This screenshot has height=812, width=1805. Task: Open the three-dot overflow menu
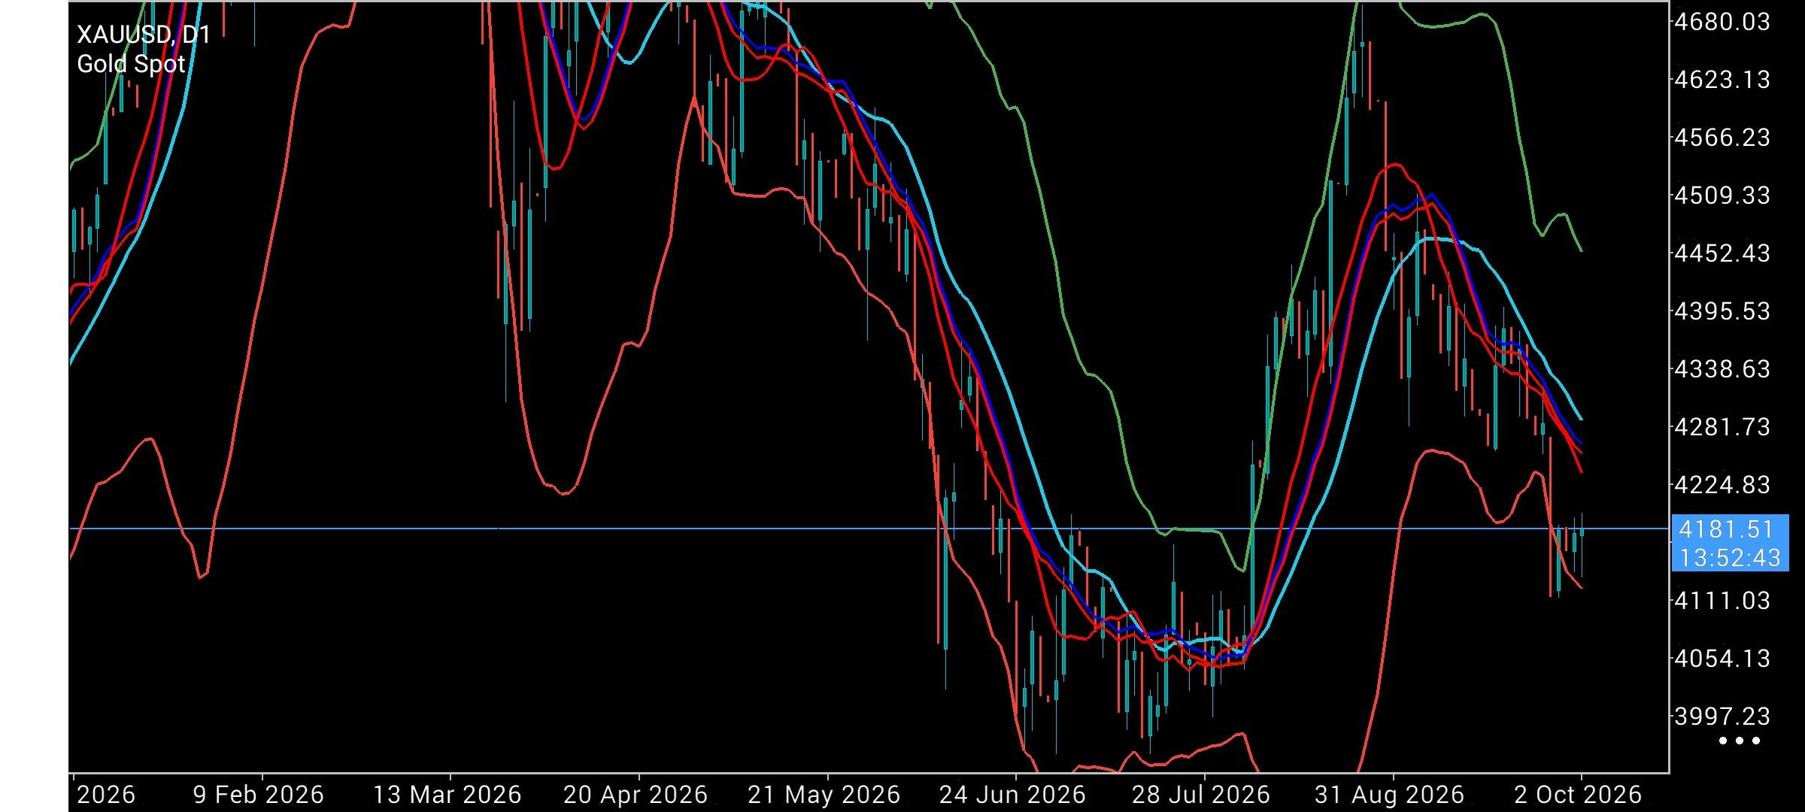(x=1740, y=741)
